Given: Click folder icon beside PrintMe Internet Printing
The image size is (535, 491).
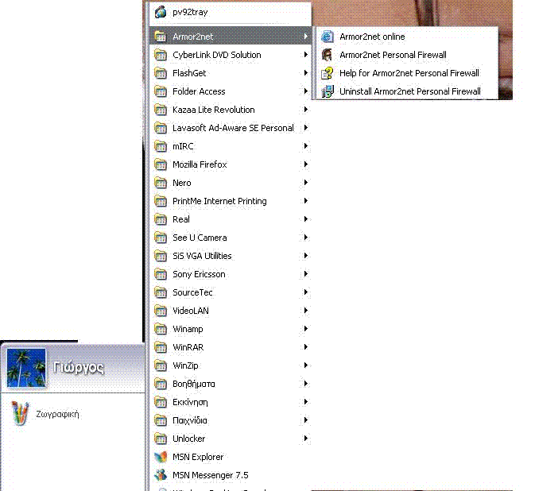Looking at the screenshot, I should point(161,201).
